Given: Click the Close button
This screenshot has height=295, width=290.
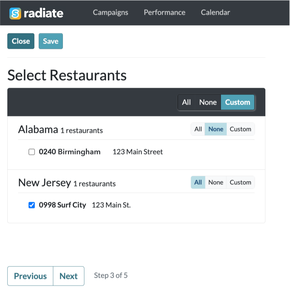Looking at the screenshot, I should click(x=21, y=41).
